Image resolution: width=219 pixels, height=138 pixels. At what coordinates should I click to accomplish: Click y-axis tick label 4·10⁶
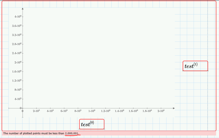tap(18, 17)
